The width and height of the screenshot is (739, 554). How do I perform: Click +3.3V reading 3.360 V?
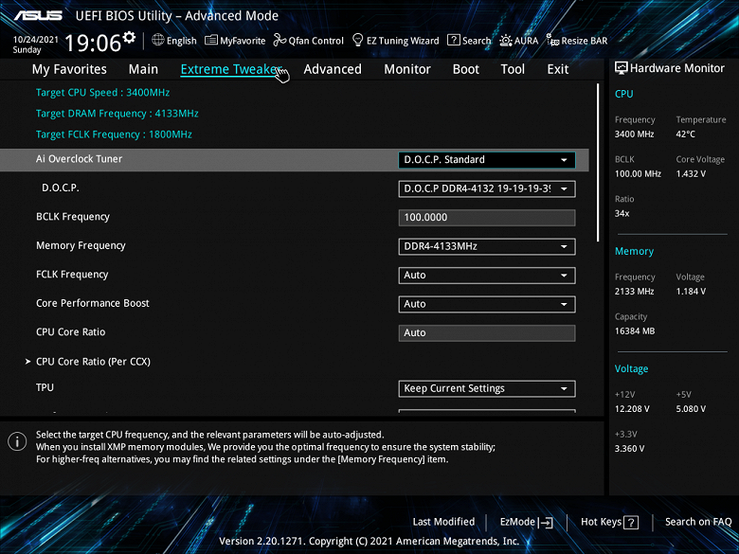point(629,449)
